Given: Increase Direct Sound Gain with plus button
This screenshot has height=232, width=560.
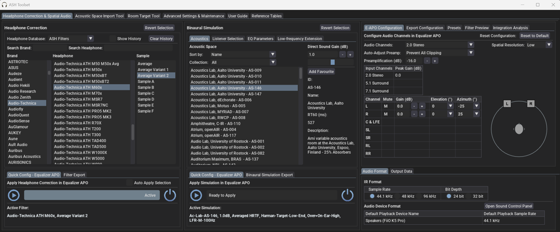Looking at the screenshot, I should tap(350, 54).
